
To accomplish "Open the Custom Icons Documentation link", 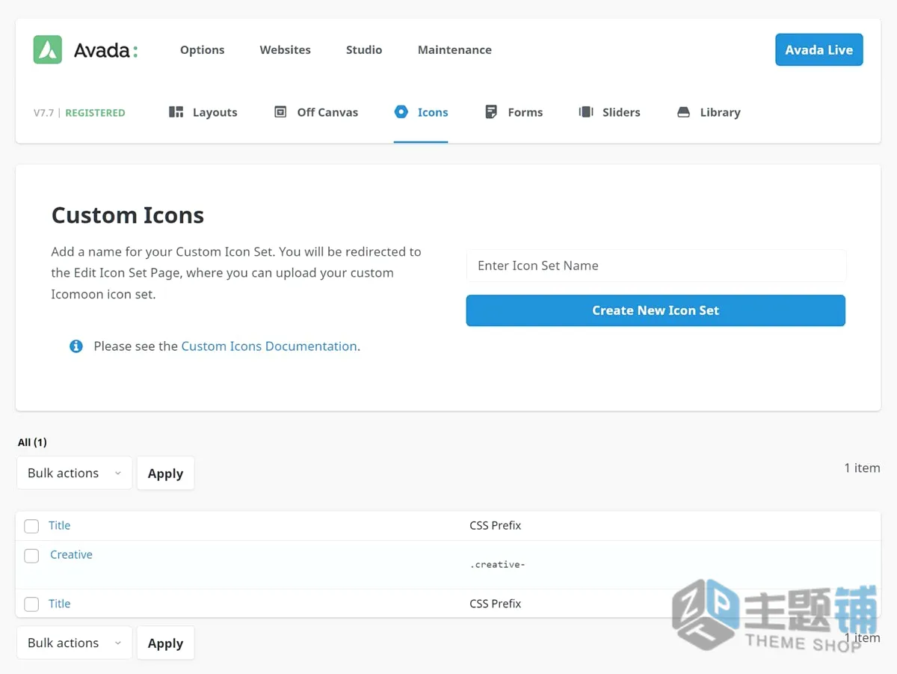I will point(269,346).
